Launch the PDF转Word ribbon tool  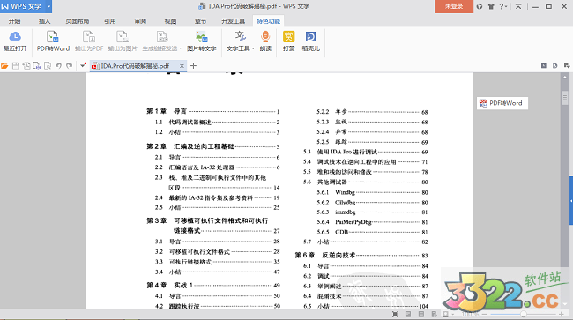tap(53, 41)
